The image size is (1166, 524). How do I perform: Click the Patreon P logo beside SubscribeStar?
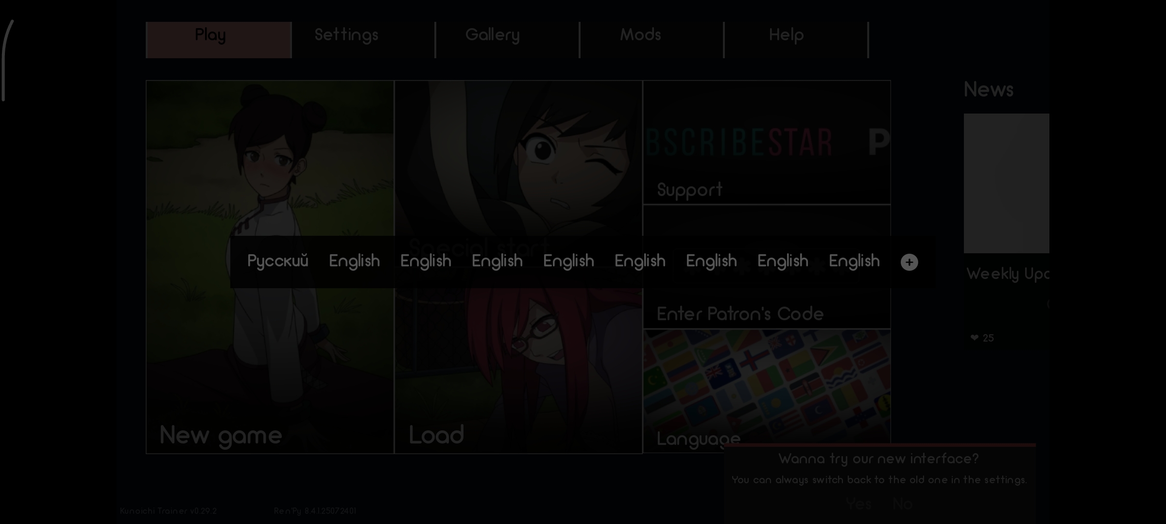(x=878, y=143)
